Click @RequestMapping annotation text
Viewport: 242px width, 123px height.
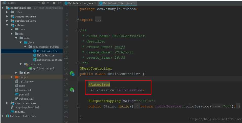104,101
